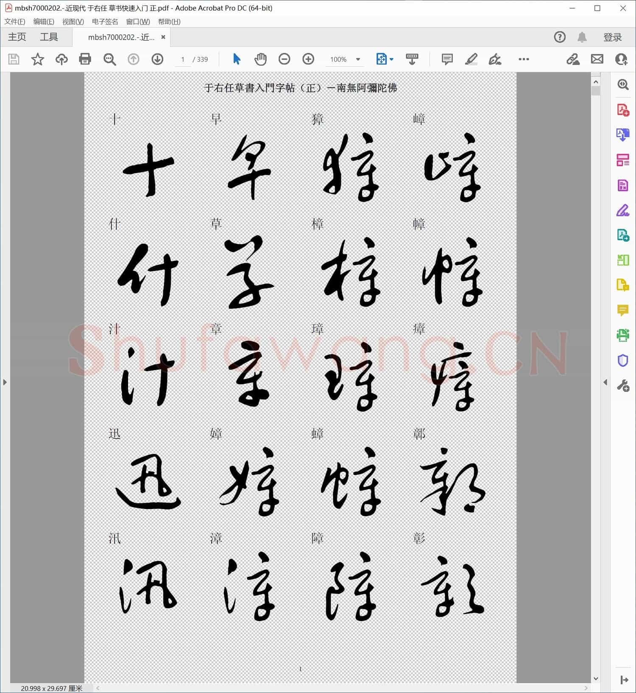Open the Find text magnifier
The image size is (636, 693).
(109, 59)
